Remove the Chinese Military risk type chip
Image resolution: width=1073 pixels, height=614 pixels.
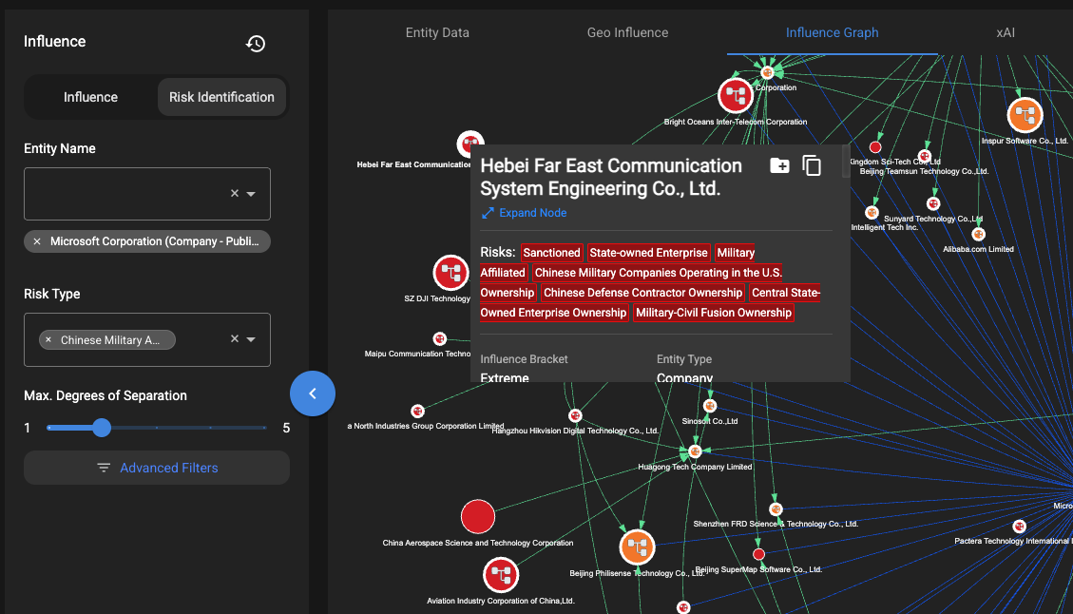click(48, 339)
